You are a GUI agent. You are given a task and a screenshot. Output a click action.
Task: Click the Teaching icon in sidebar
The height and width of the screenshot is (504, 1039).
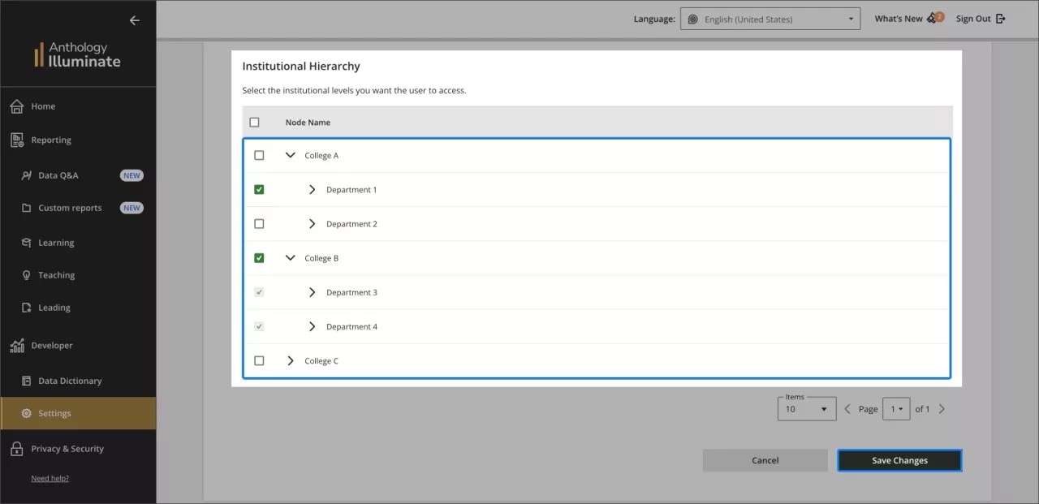pos(26,274)
